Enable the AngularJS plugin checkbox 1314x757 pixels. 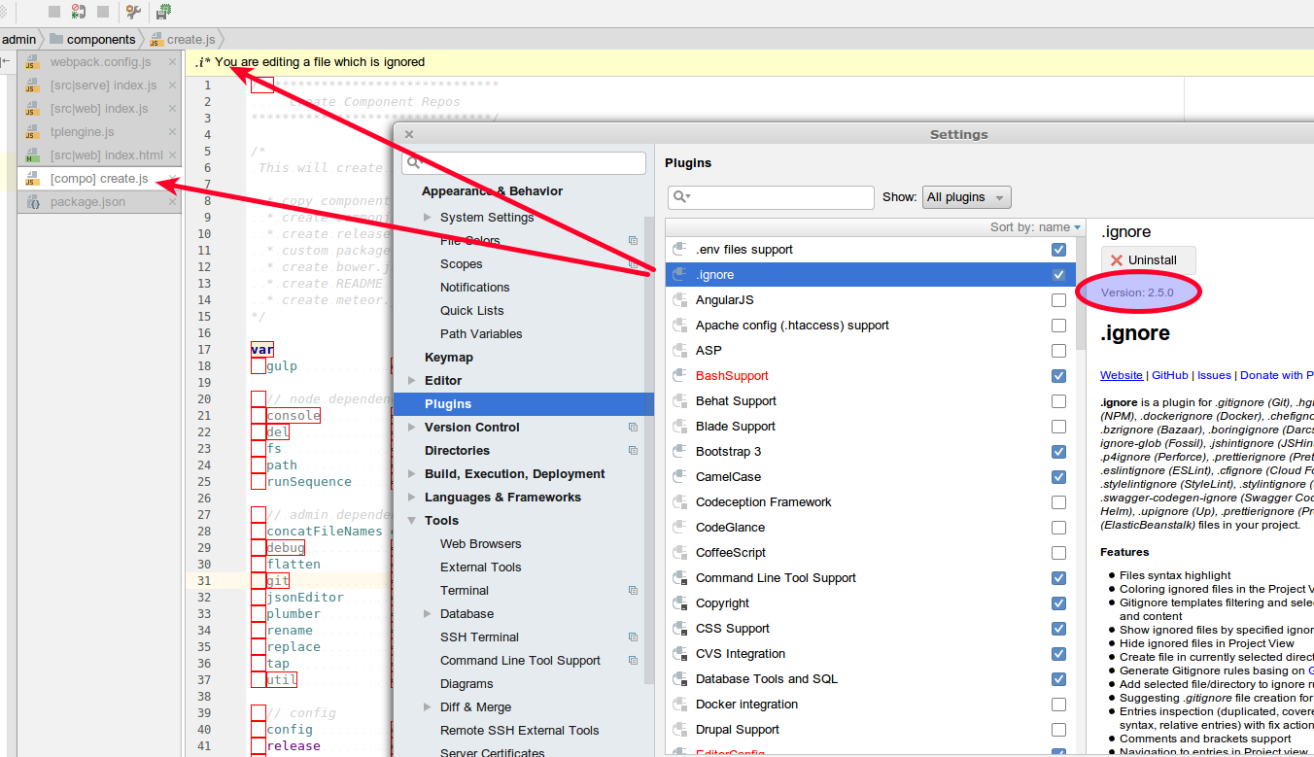pos(1058,300)
